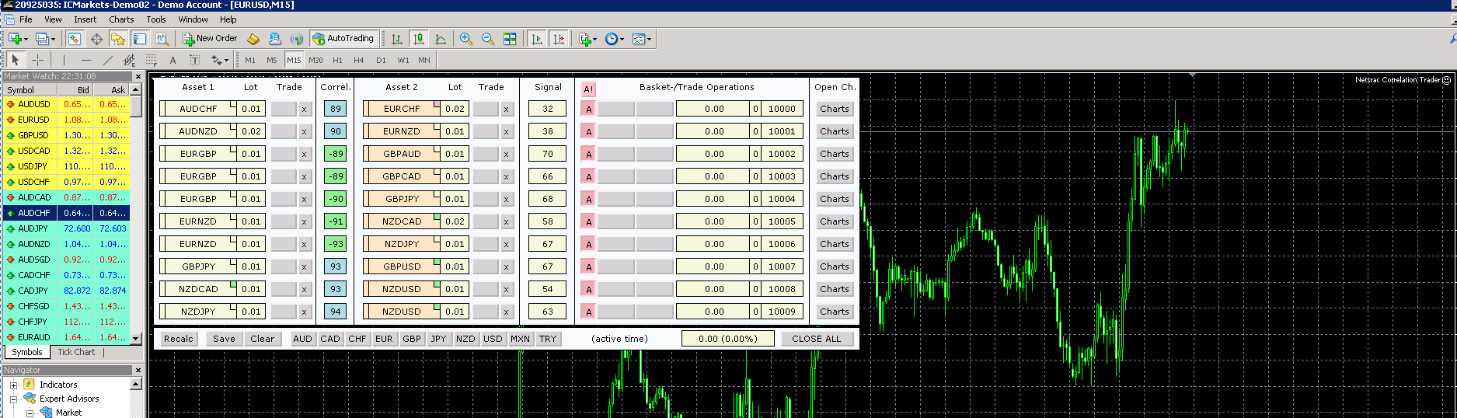Toggle the TRY currency filter
The image size is (1457, 418).
[x=548, y=339]
